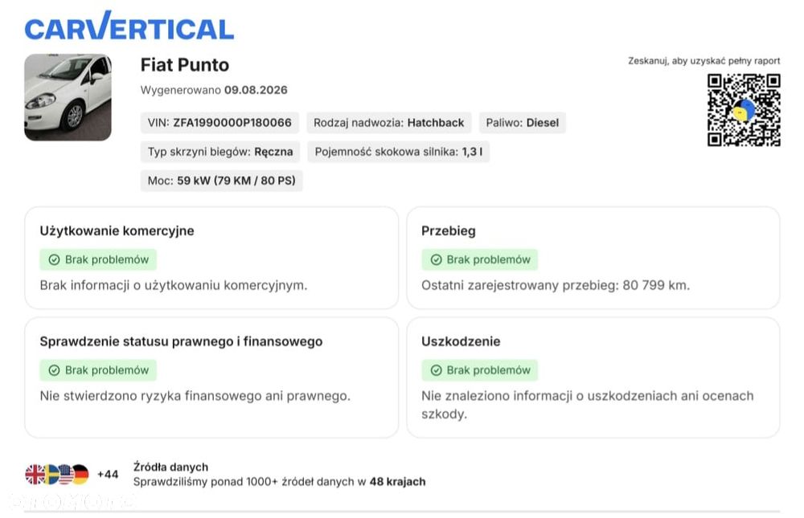Image resolution: width=804 pixels, height=518 pixels.
Task: Click the QR code for full report
Action: (x=744, y=110)
